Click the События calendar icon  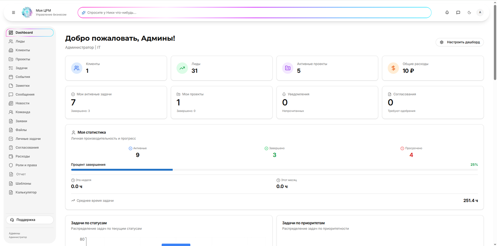pyautogui.click(x=11, y=77)
